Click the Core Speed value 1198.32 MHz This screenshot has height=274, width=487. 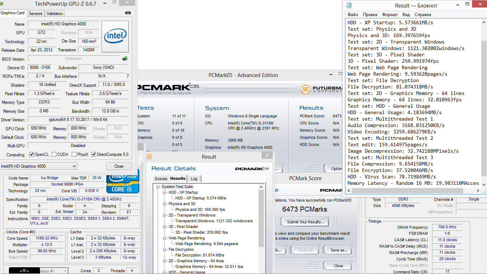pos(47,238)
